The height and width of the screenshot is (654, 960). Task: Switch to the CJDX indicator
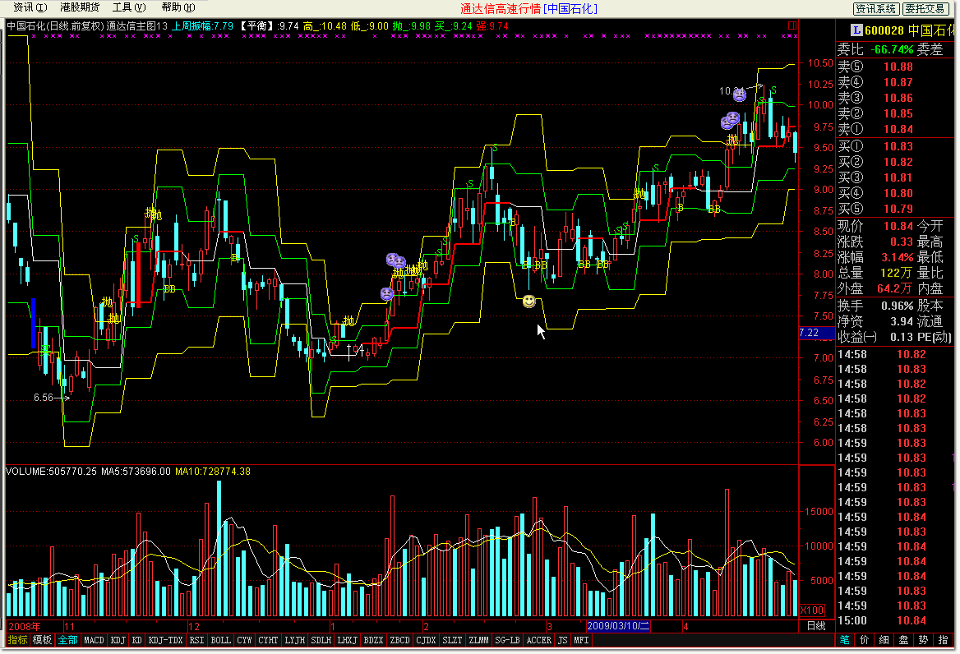(426, 640)
